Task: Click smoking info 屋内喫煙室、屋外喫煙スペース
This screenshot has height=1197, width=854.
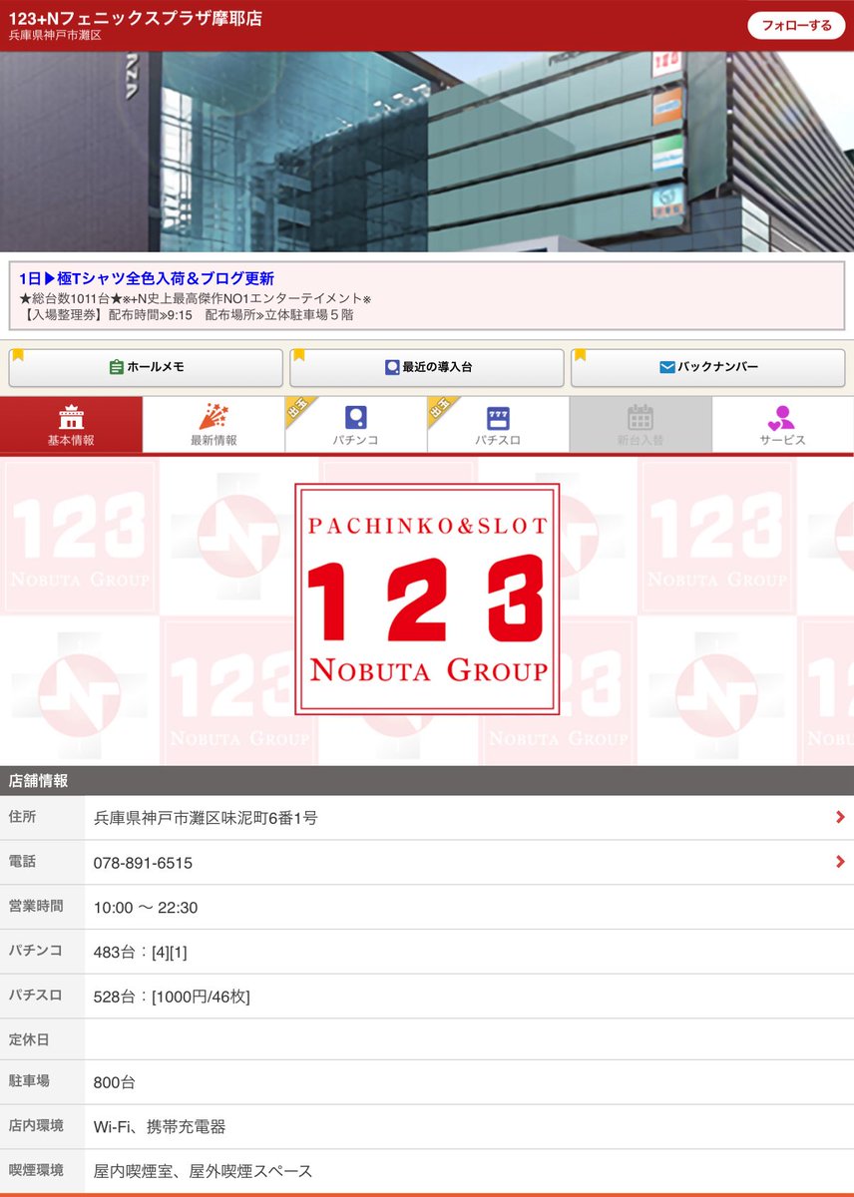Action: coord(203,1171)
